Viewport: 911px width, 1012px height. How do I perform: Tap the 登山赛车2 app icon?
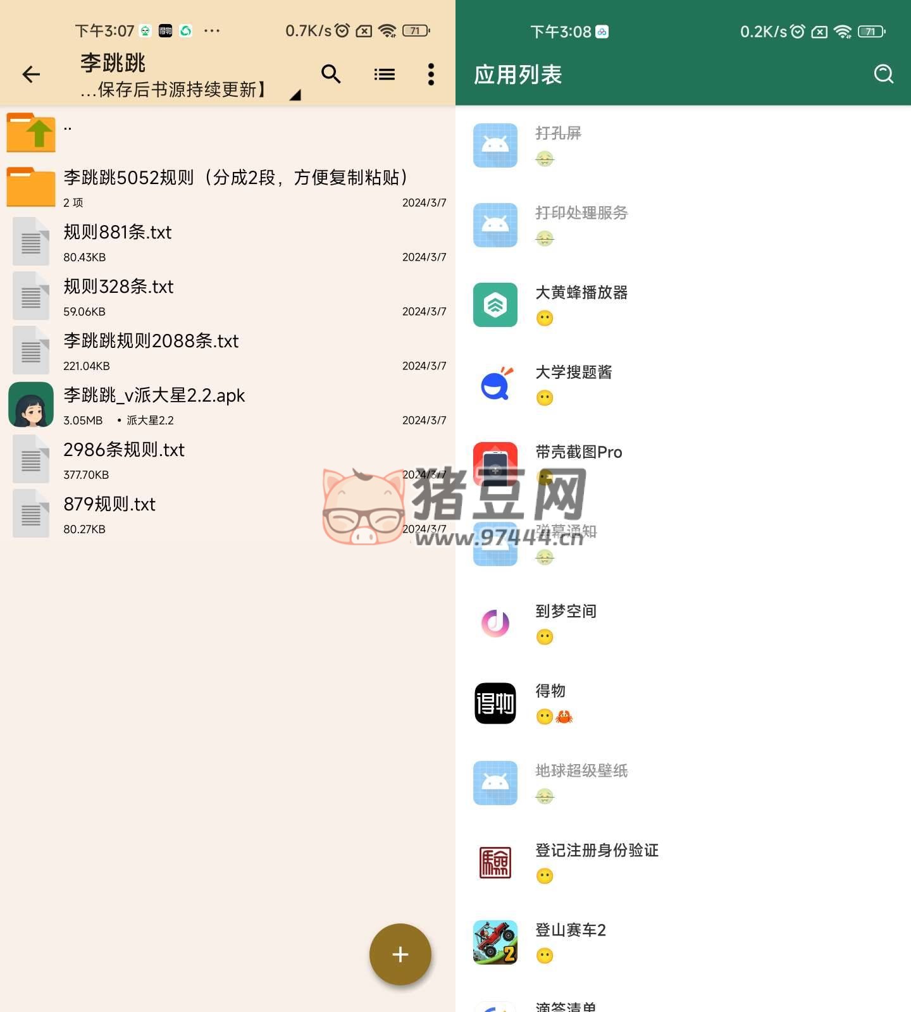495,942
